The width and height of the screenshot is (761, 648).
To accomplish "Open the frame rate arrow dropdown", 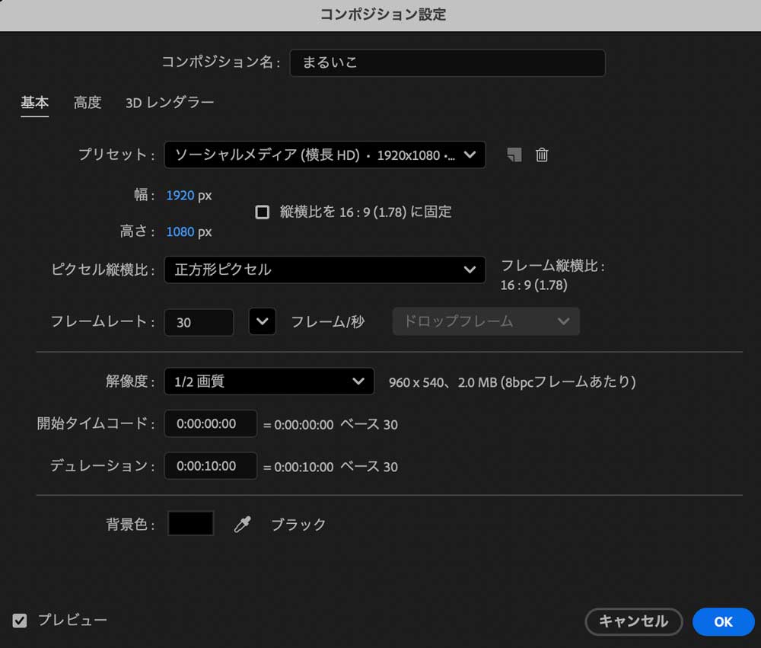I will pyautogui.click(x=262, y=321).
